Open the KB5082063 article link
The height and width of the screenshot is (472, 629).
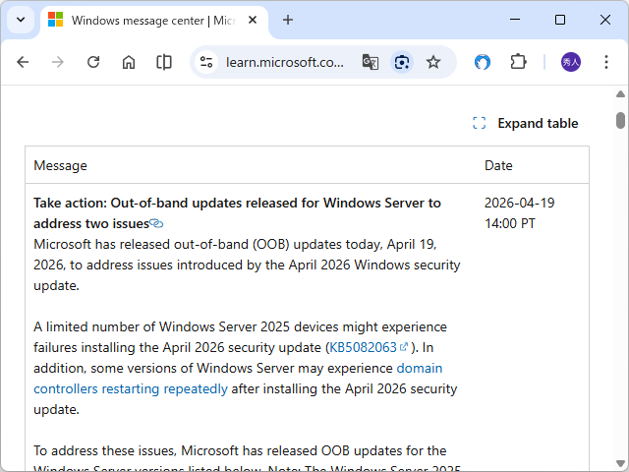(363, 347)
